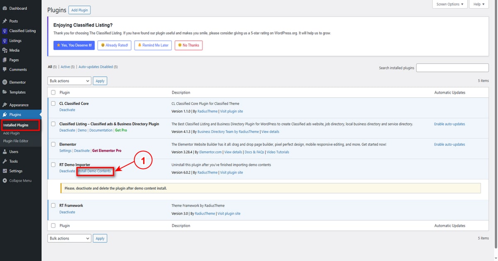
Task: Tick the top Plugin select-all checkbox
Action: pos(53,92)
